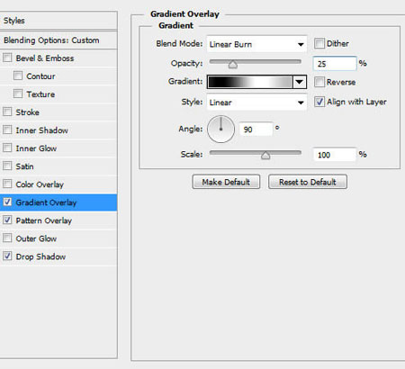Viewport: 405px width, 369px height.
Task: Tick the Texture checkbox
Action: [18, 94]
